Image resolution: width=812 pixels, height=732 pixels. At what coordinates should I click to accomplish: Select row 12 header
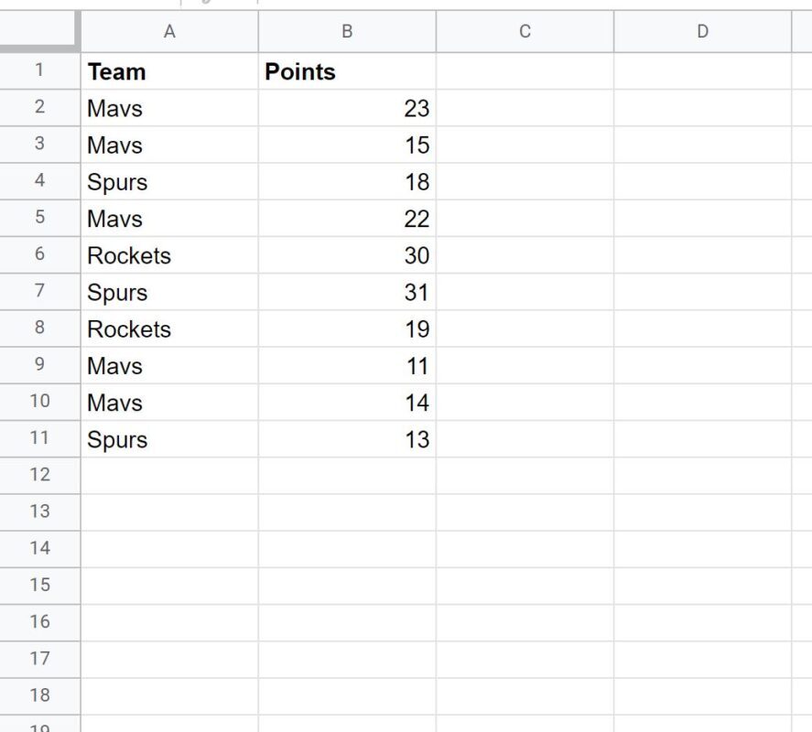(40, 475)
